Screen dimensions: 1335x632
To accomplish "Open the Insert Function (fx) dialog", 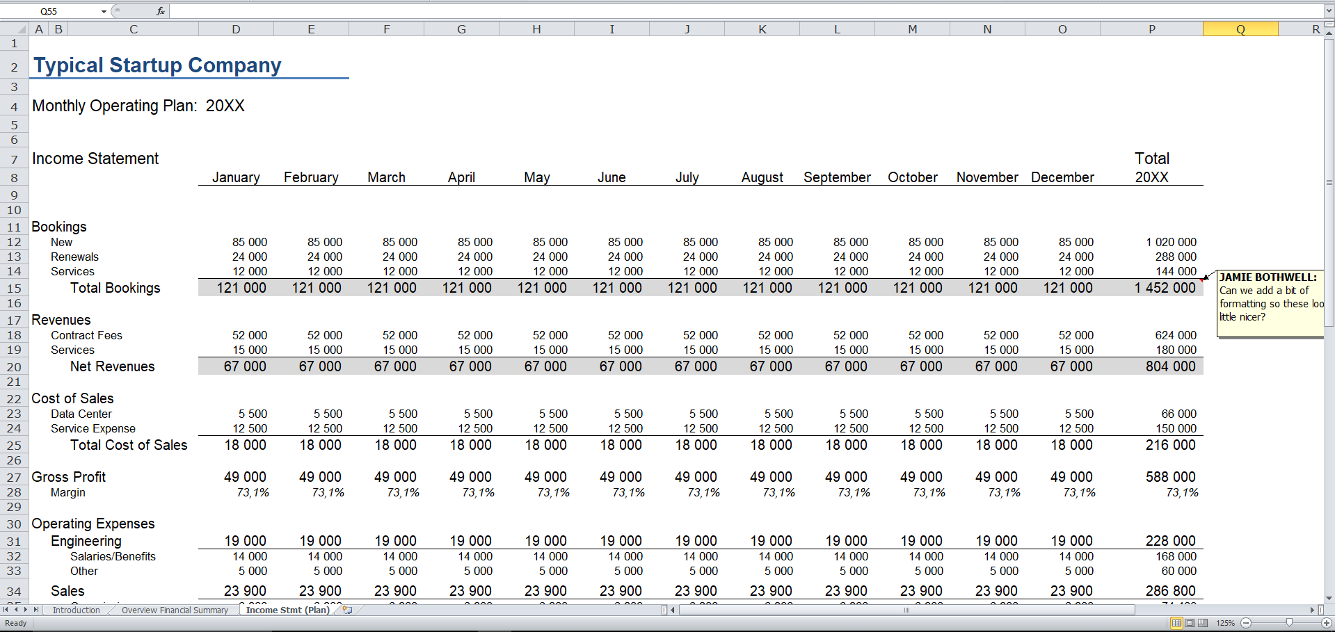I will pyautogui.click(x=161, y=10).
